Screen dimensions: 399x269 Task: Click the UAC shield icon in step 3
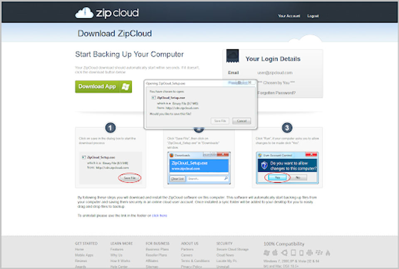tap(264, 165)
